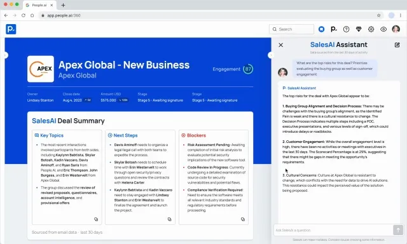Image resolution: width=407 pixels, height=244 pixels.
Task: Copy the Key Topics card content
Action: tap(96, 219)
